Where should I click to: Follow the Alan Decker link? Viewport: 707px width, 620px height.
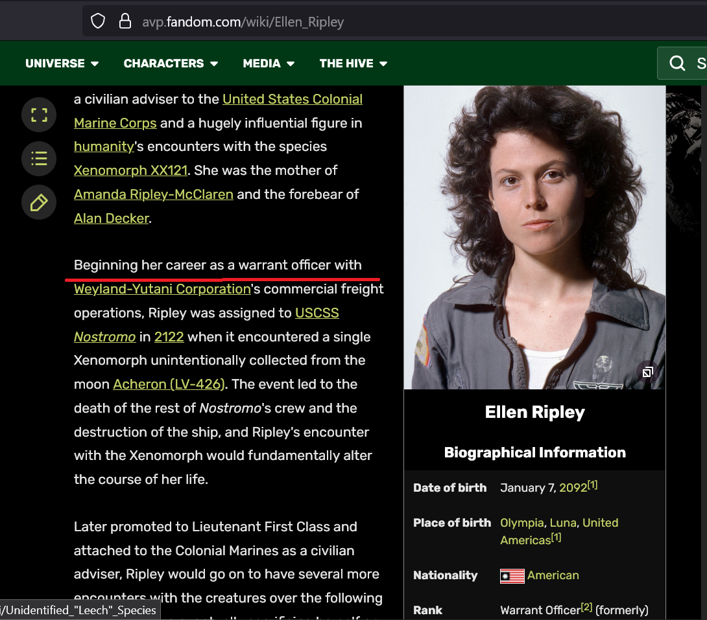pyautogui.click(x=112, y=218)
